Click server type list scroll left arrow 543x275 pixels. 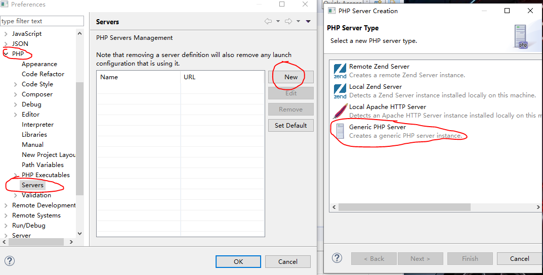coord(334,207)
